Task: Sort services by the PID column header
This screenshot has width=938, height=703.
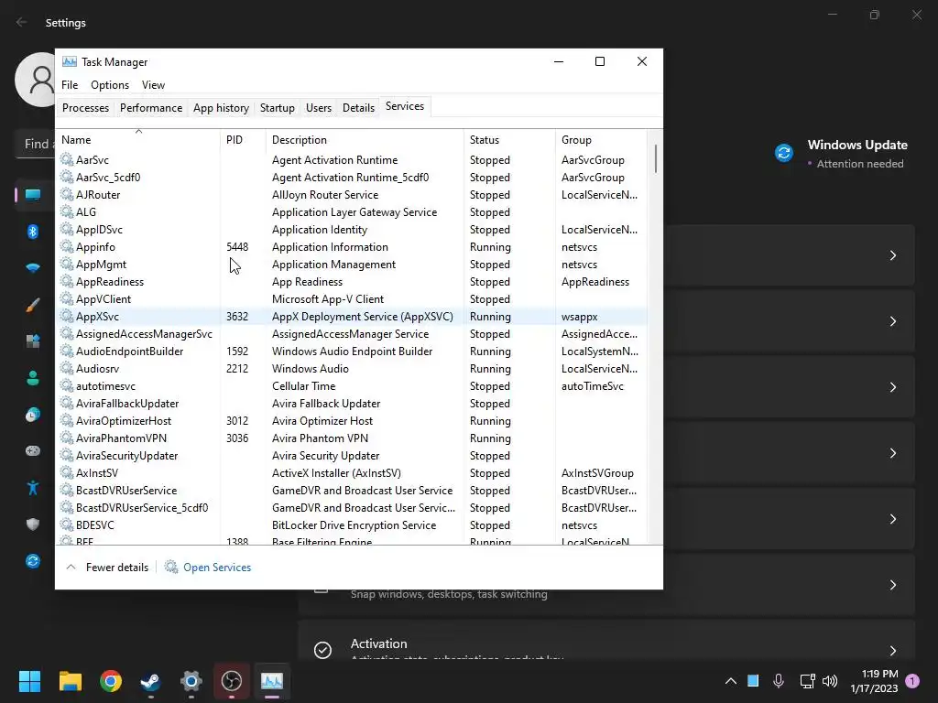Action: pos(243,140)
